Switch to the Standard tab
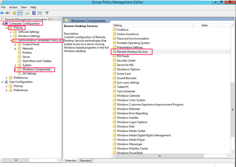 tap(85, 161)
